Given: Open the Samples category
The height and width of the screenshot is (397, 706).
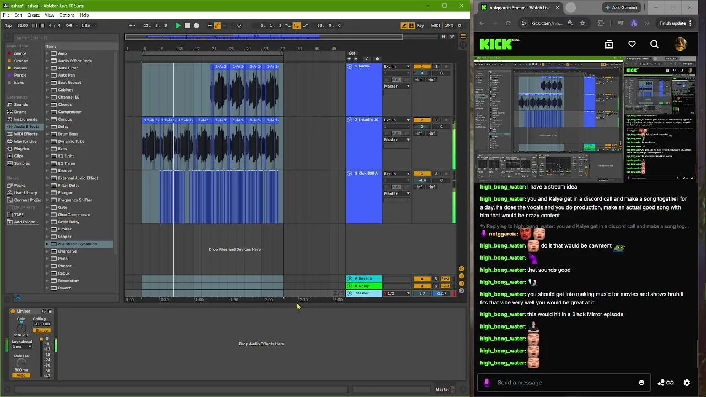Looking at the screenshot, I should coord(22,163).
